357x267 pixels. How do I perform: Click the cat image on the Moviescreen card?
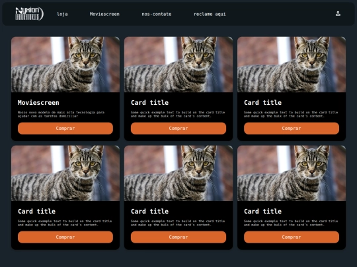tap(65, 65)
